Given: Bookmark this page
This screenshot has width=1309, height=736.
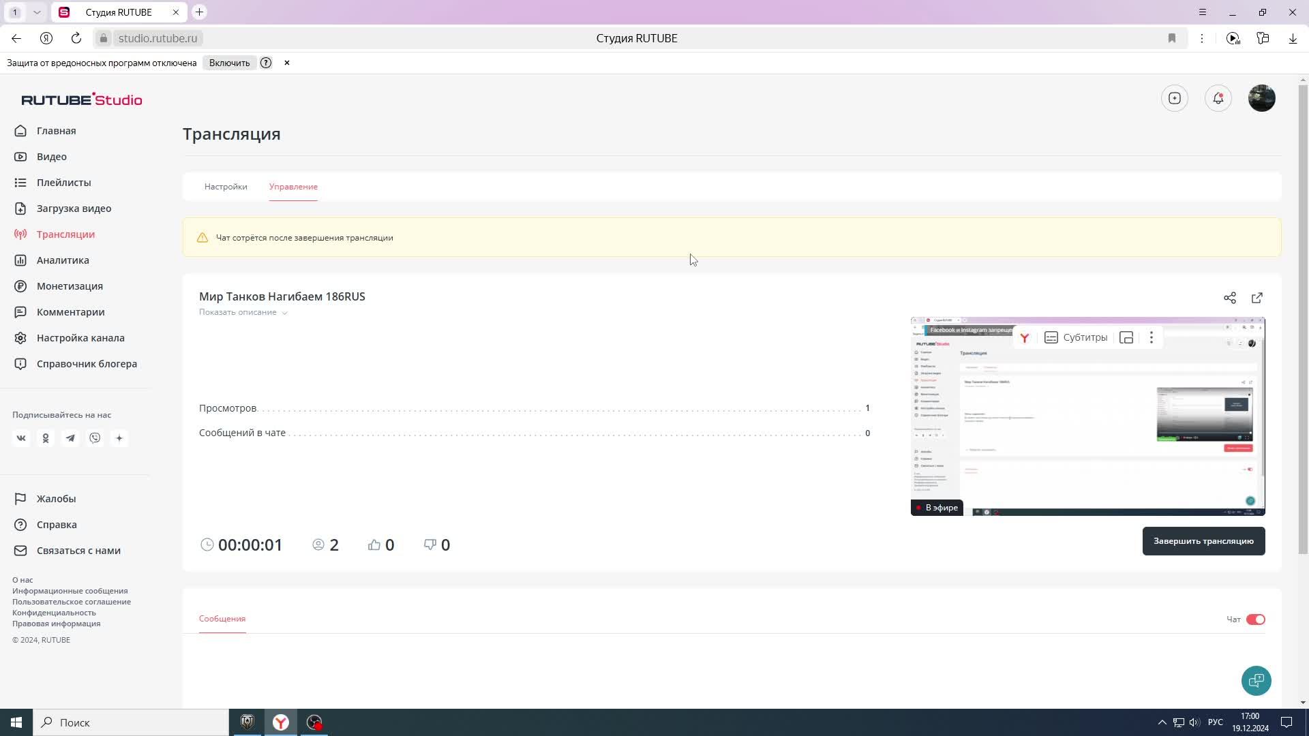Looking at the screenshot, I should click(1172, 38).
